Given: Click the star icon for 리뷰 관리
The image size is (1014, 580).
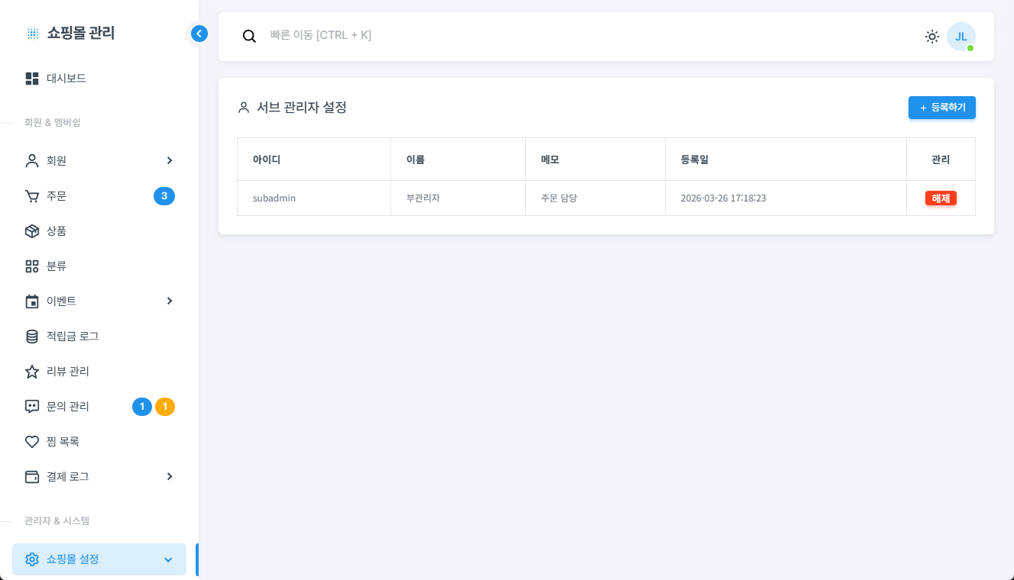Looking at the screenshot, I should pos(32,372).
